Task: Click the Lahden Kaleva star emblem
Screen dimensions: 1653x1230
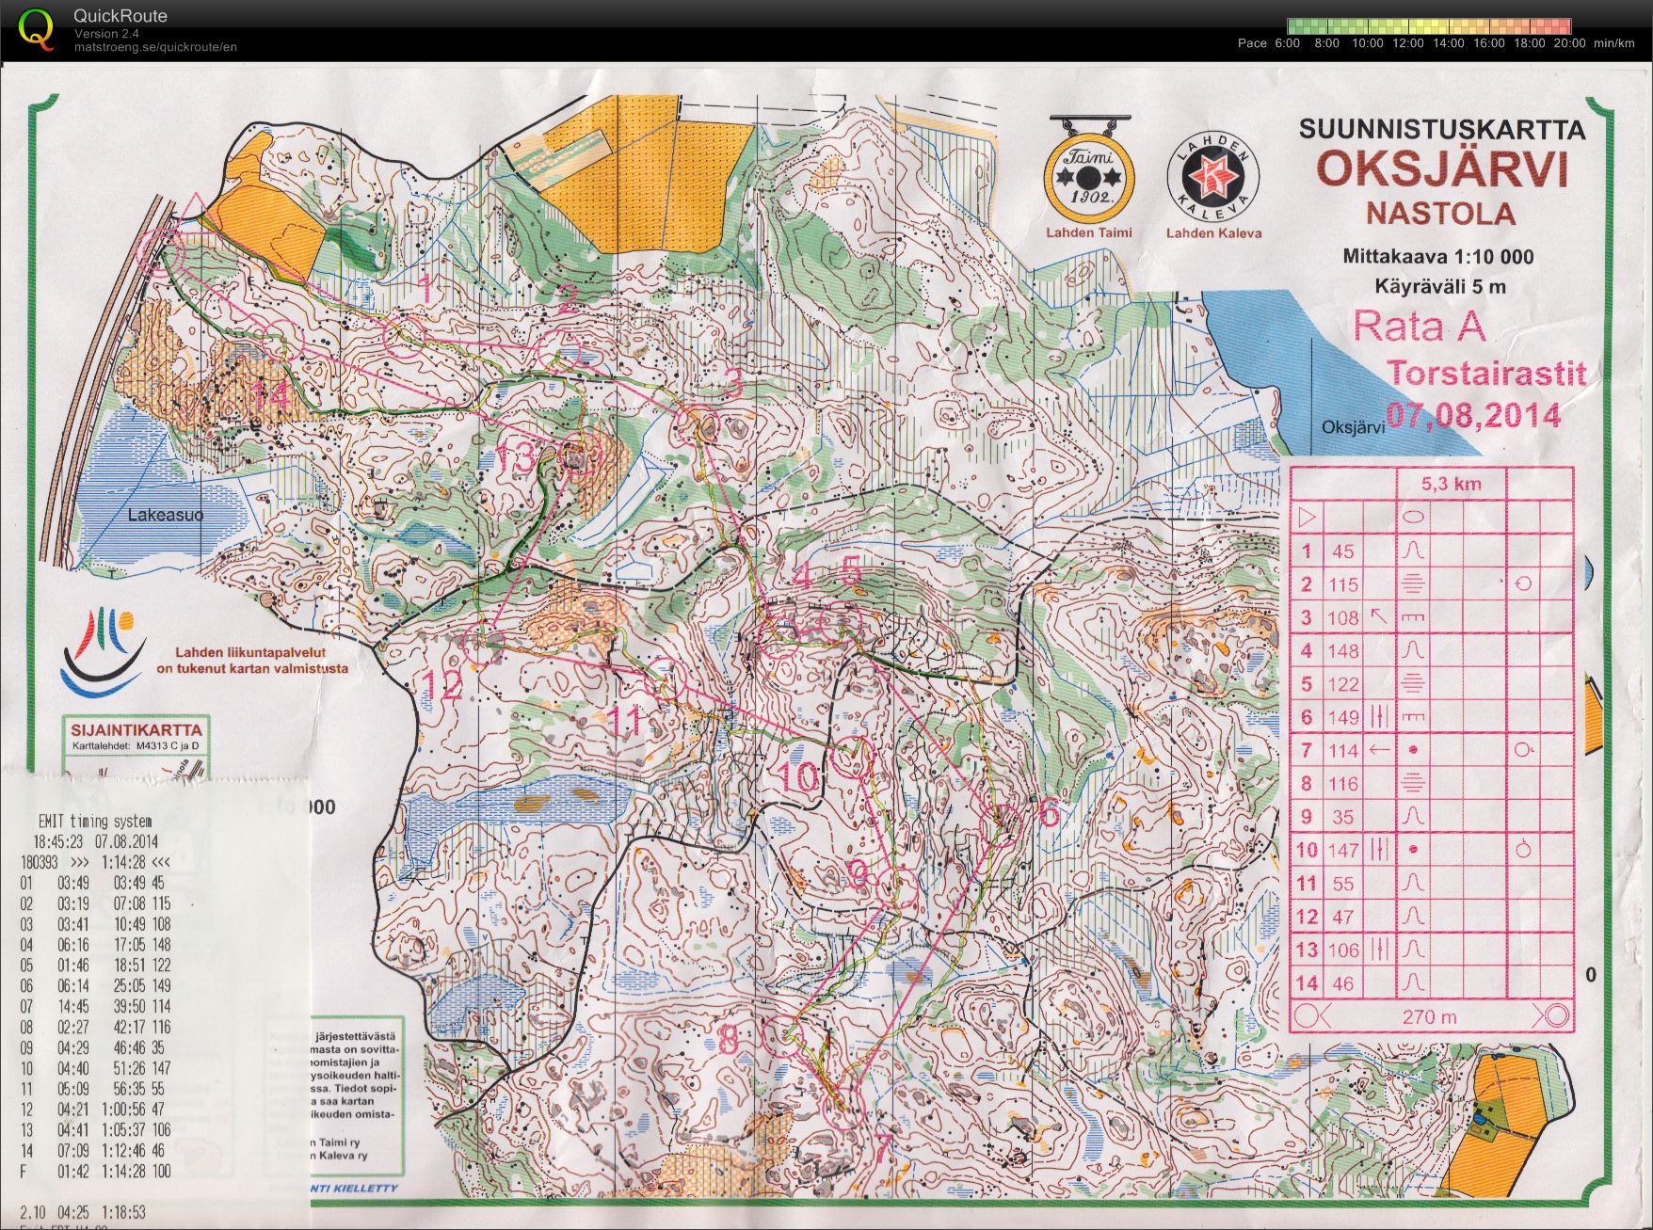Action: [1212, 177]
